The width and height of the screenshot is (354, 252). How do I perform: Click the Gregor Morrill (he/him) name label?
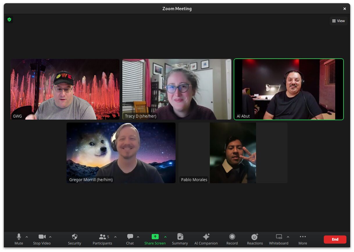pos(91,180)
